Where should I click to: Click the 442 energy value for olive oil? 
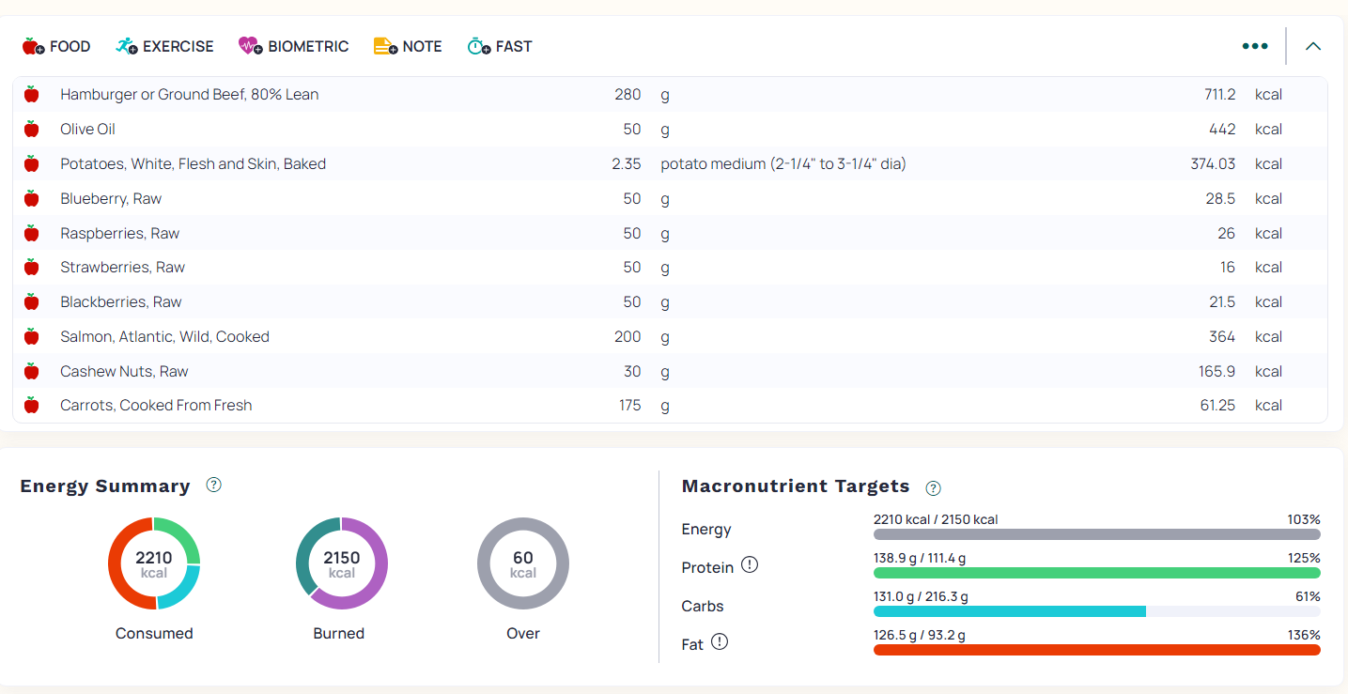click(x=1222, y=129)
